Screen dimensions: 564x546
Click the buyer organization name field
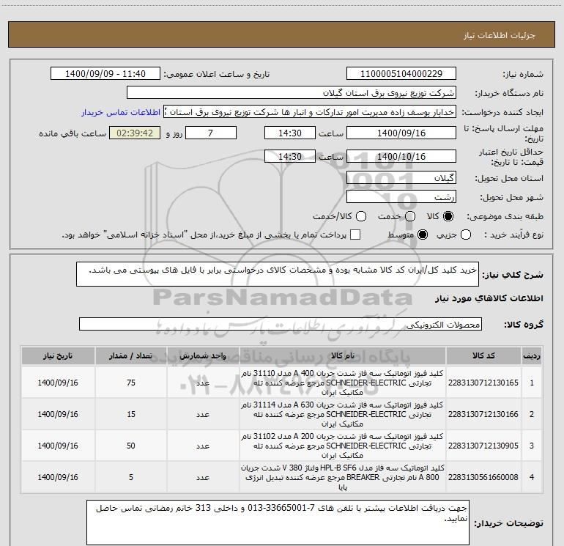(292, 93)
